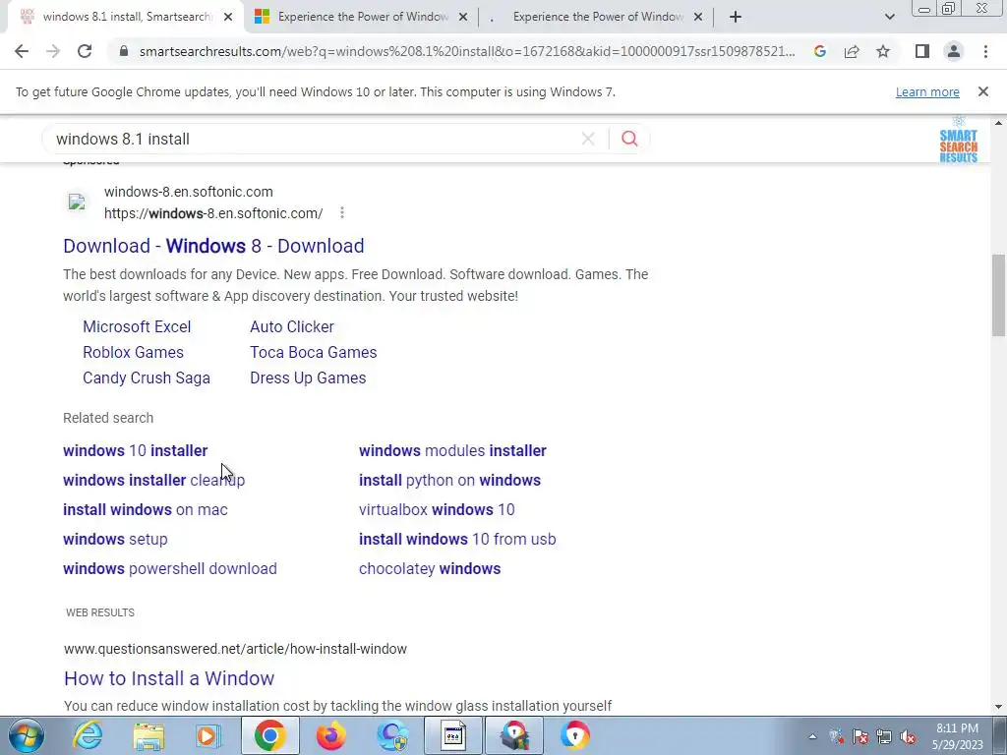Open the Toca Boca Games sitelink
This screenshot has height=755, width=1007.
pos(314,353)
